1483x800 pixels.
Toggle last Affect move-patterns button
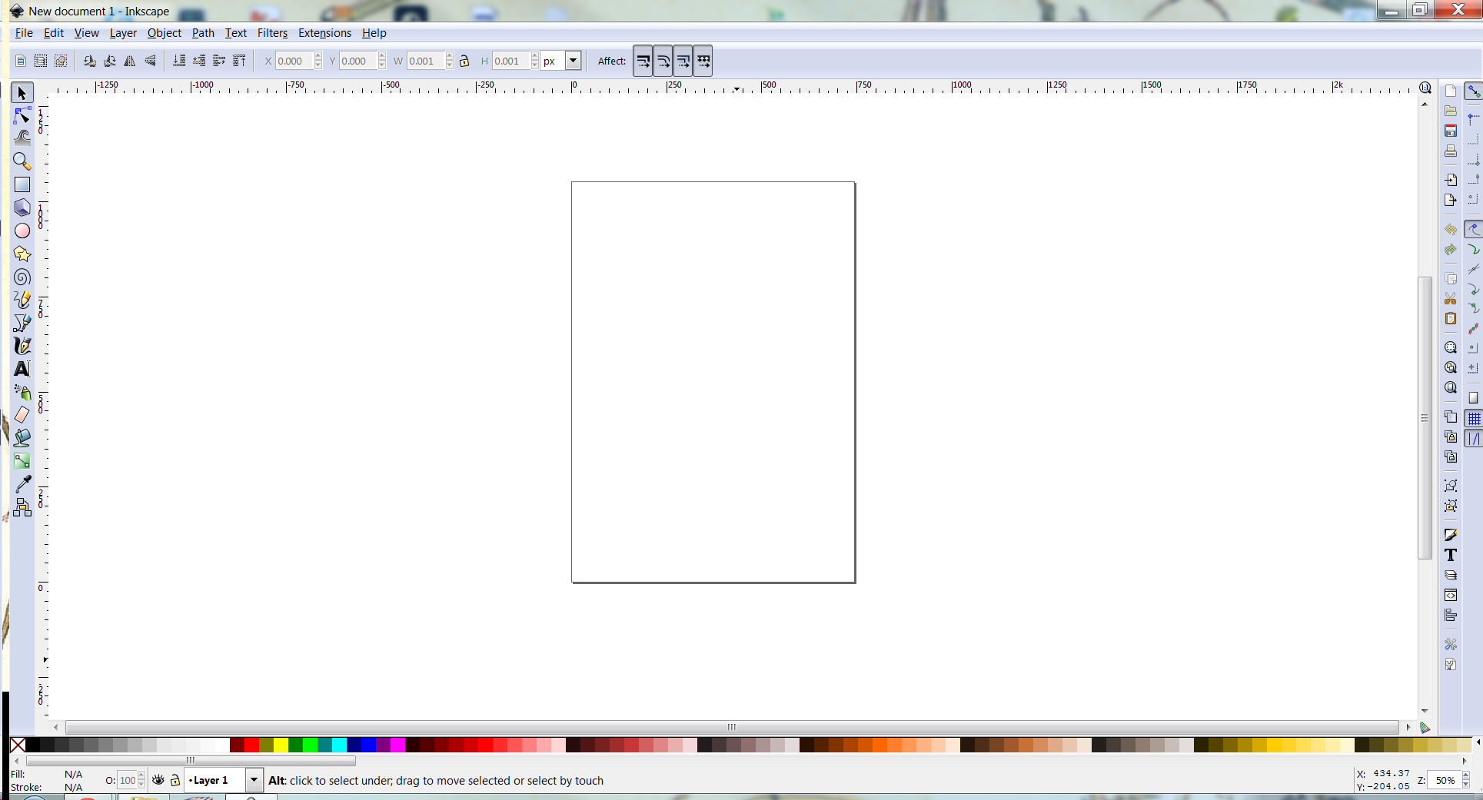(x=703, y=61)
